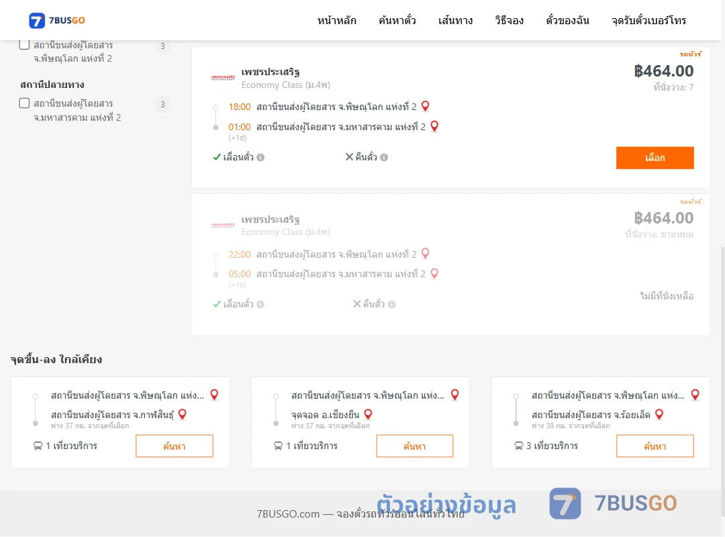Click the ฿464.00 price on 18:00 trip
Image resolution: width=725 pixels, height=537 pixels.
coord(663,70)
